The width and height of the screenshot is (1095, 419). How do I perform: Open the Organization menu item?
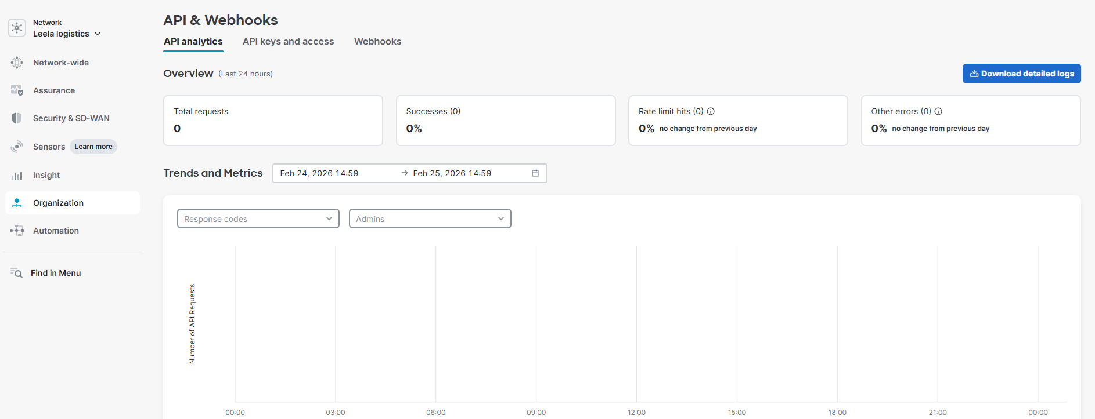(x=58, y=203)
